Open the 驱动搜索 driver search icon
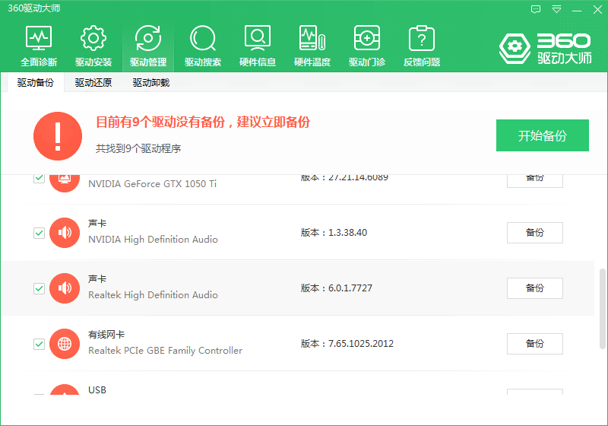The width and height of the screenshot is (608, 426). pyautogui.click(x=203, y=46)
